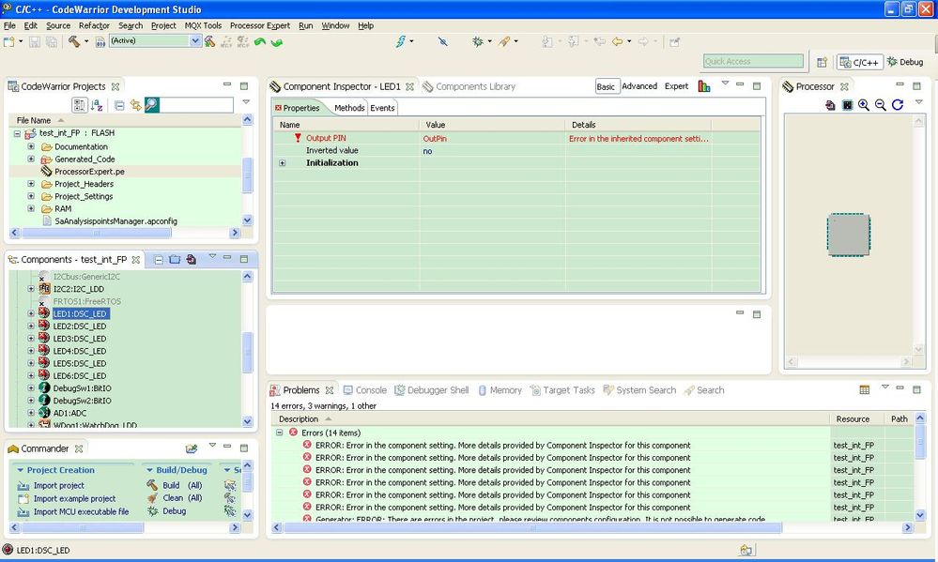Click the Quick Access search field
The image size is (938, 562).
(x=753, y=62)
